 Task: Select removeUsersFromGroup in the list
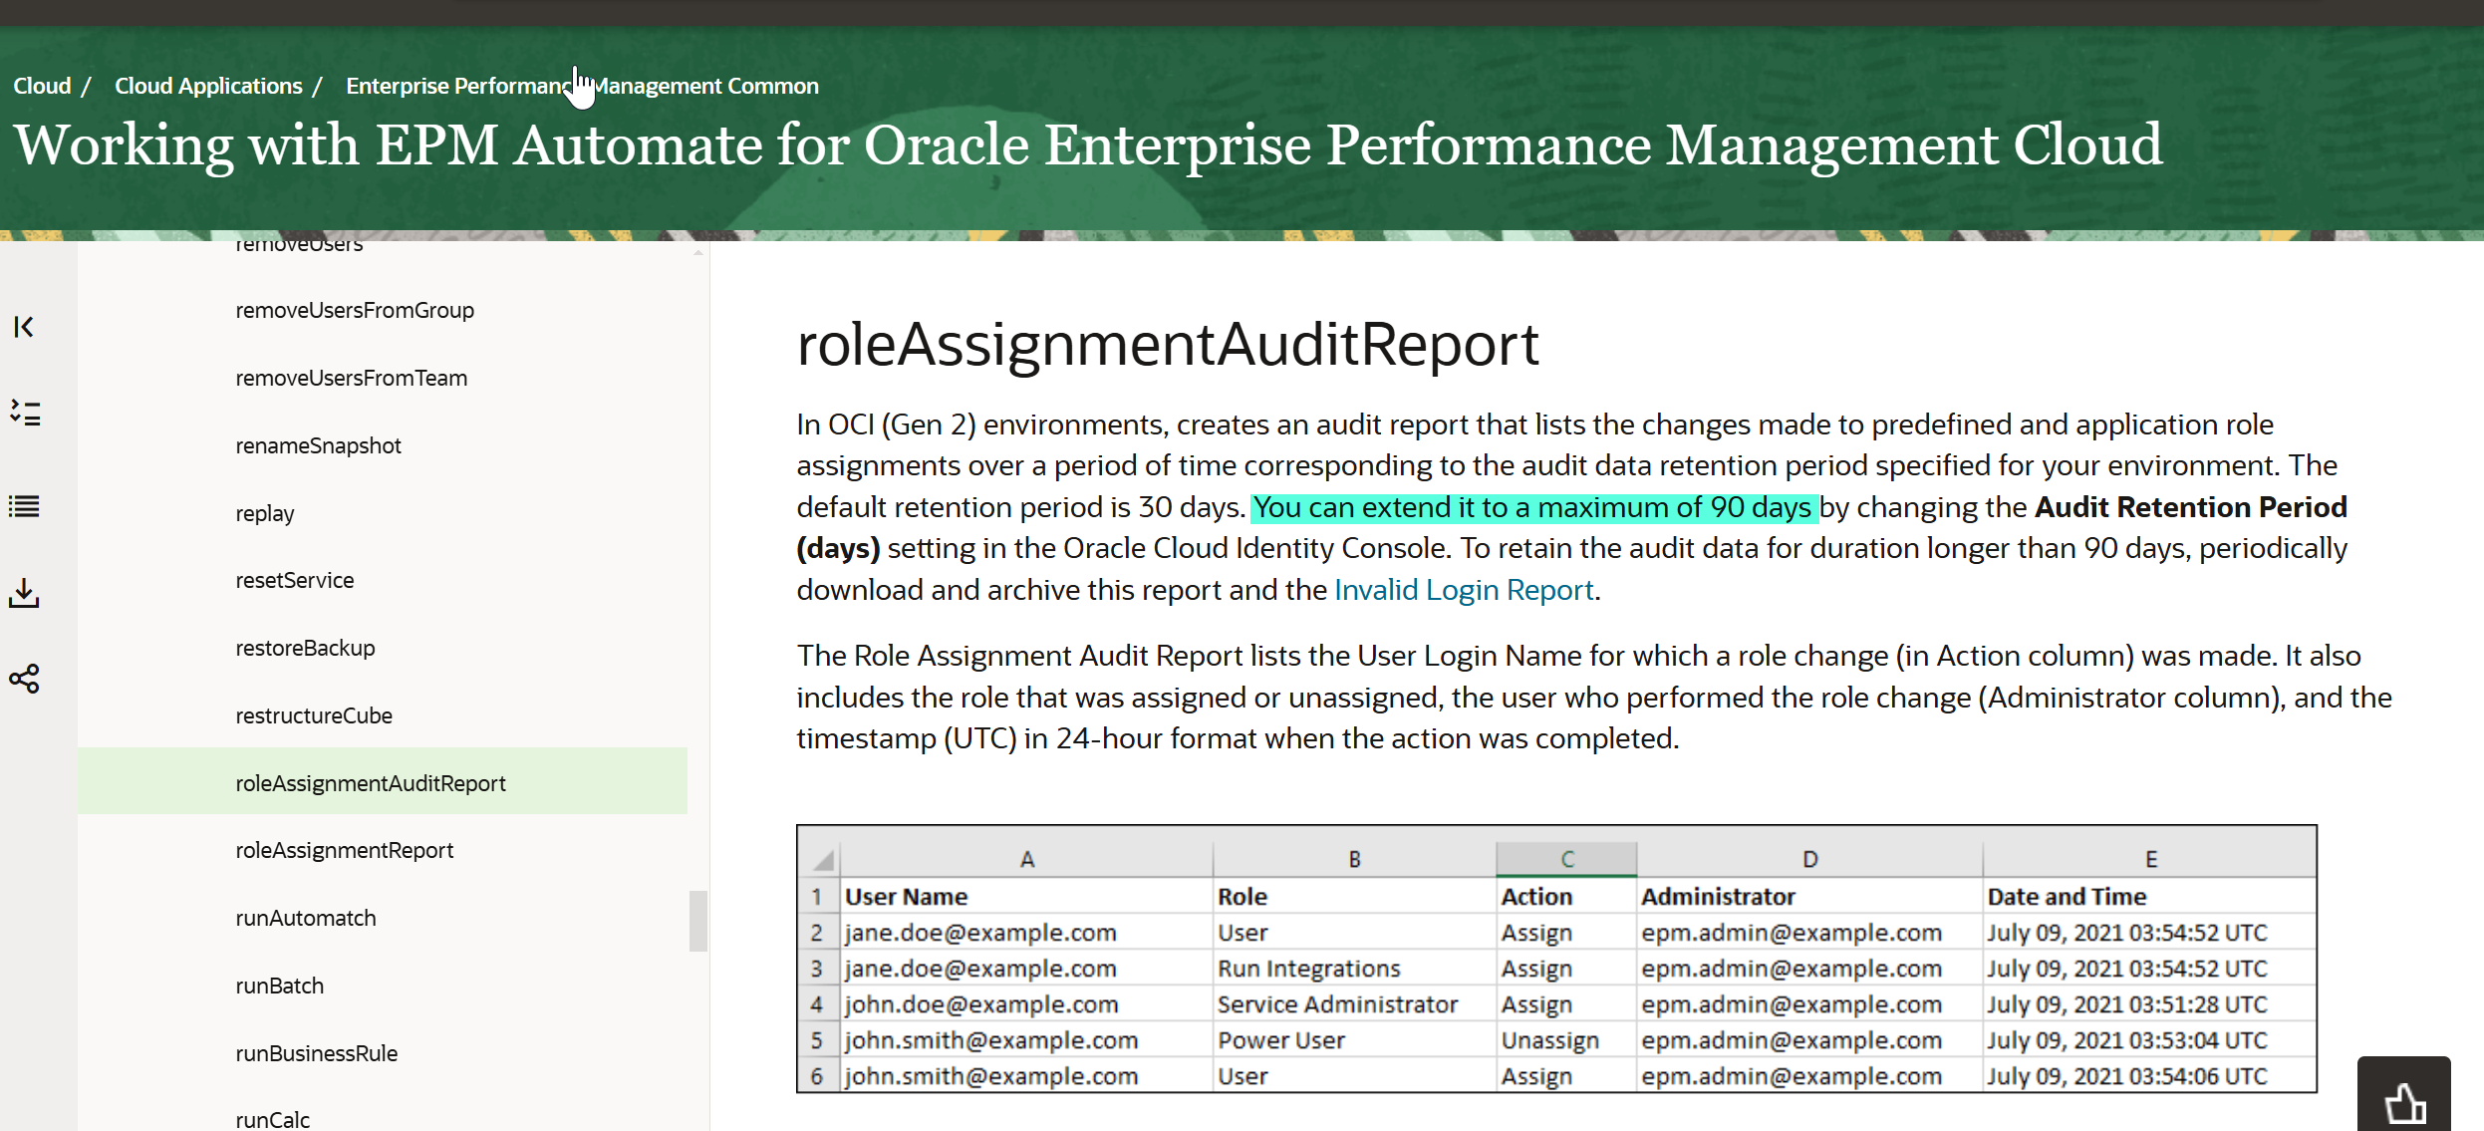click(354, 310)
